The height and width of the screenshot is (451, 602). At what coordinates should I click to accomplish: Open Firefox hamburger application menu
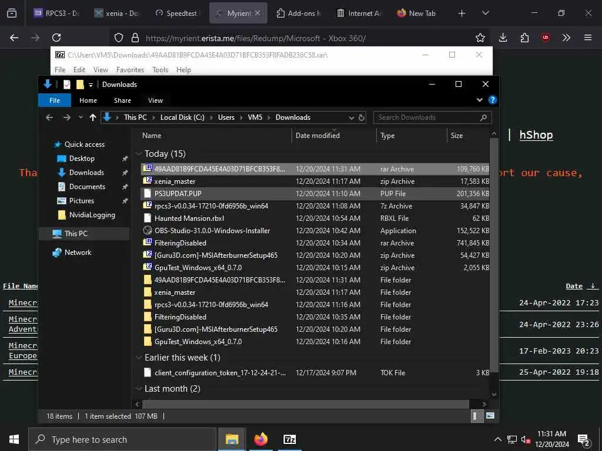(x=588, y=38)
